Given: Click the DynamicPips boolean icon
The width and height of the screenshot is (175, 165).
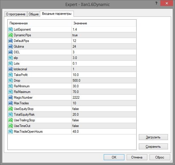Looking at the screenshot, I should coord(10,35).
